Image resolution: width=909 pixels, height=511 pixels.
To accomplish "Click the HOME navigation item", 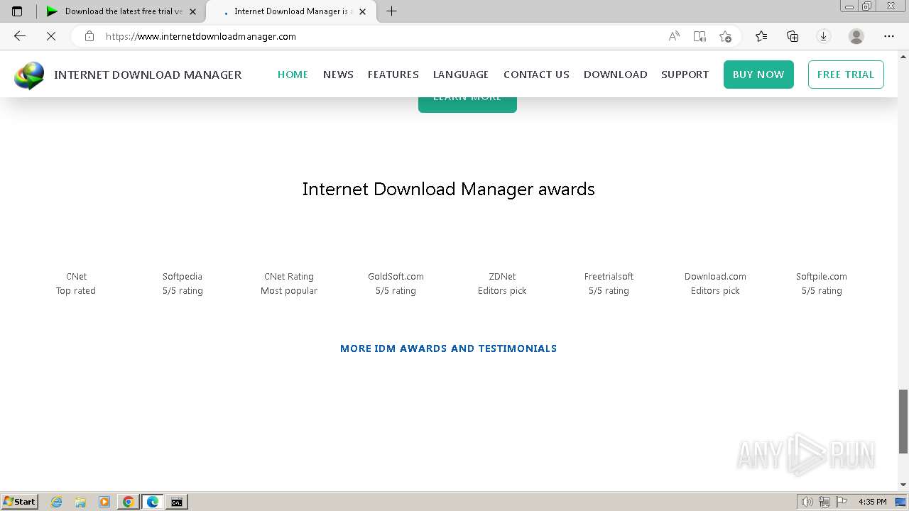I will click(x=293, y=75).
